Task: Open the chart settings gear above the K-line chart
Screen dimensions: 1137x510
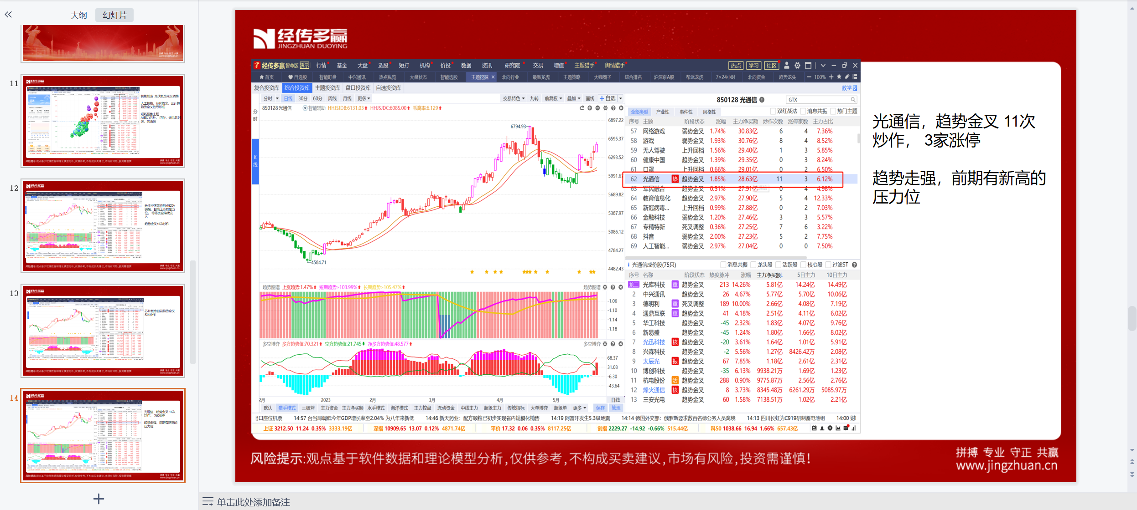Action: 605,108
